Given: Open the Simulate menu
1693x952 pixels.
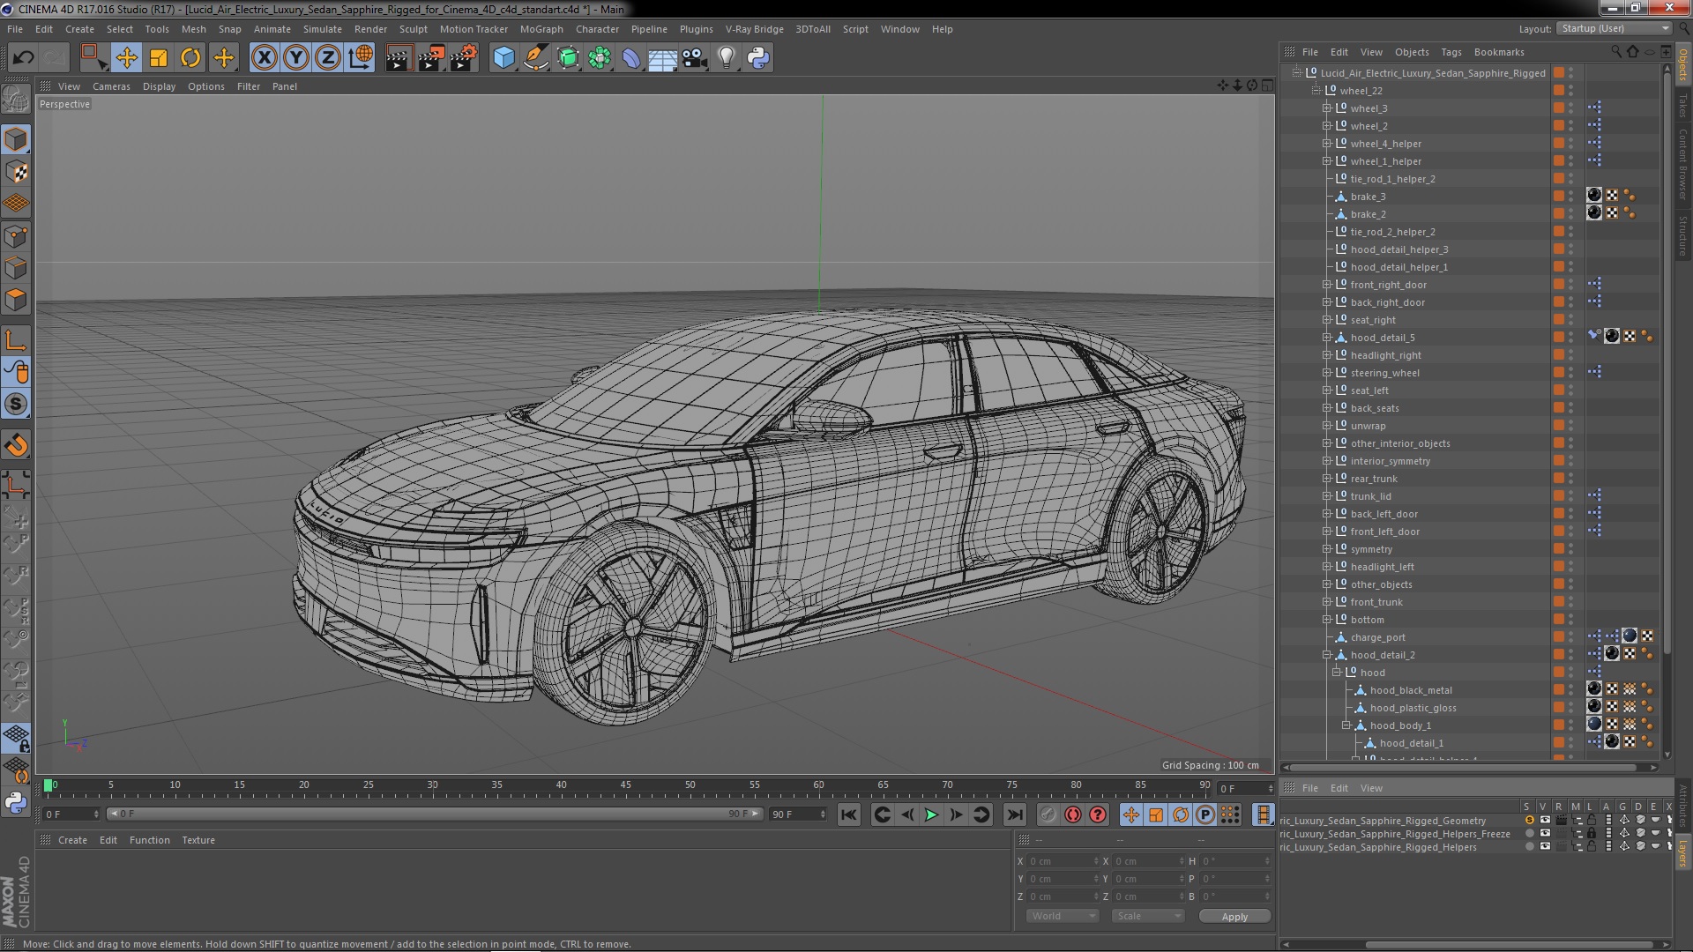Looking at the screenshot, I should point(322,29).
